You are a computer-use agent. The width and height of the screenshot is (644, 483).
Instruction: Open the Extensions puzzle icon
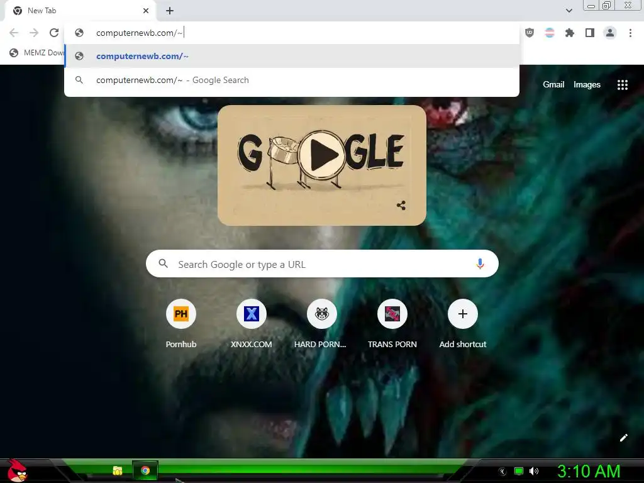point(570,33)
